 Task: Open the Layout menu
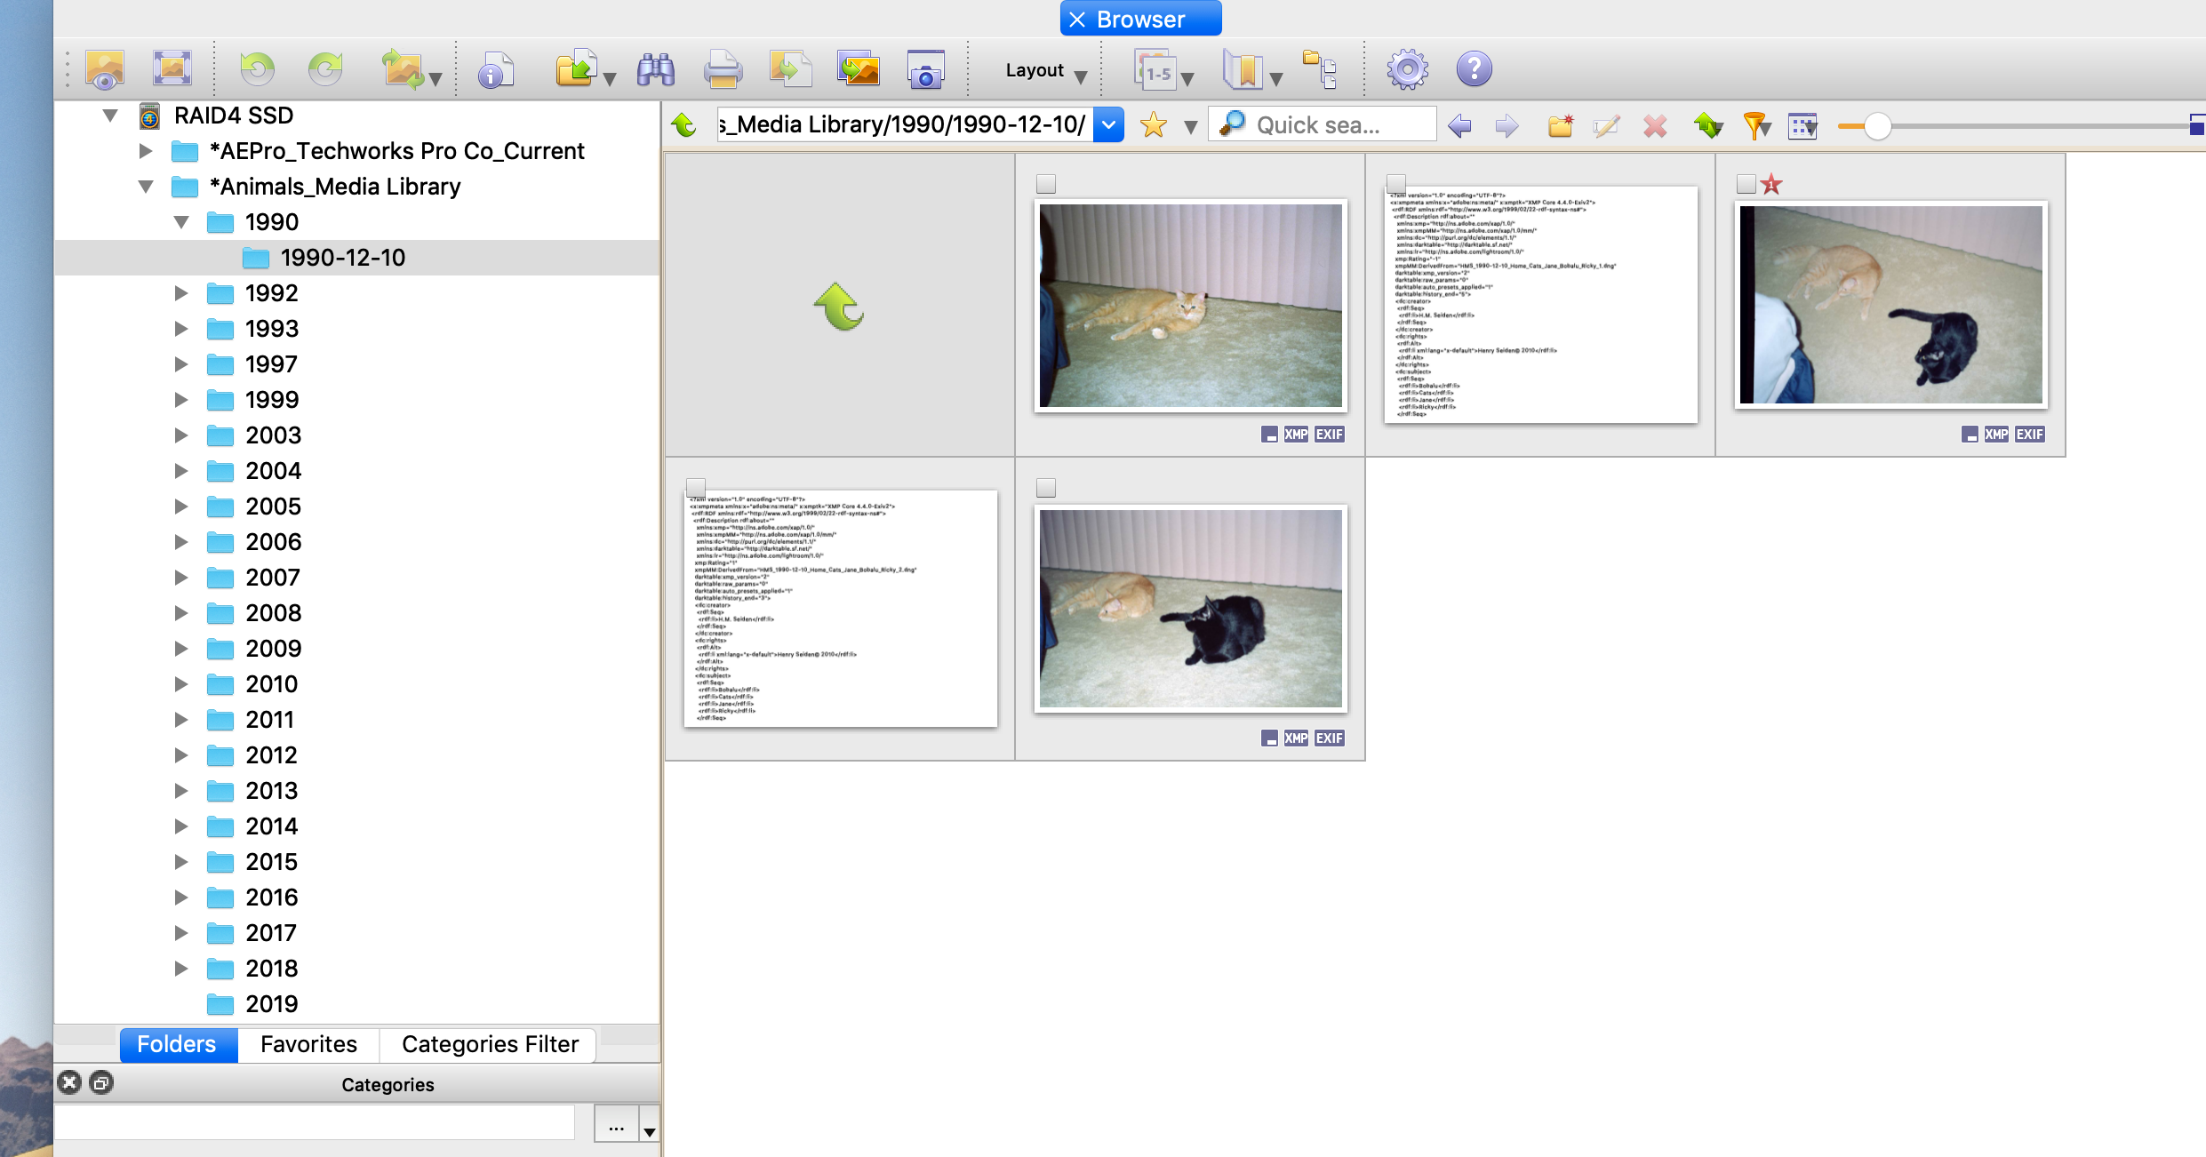point(1044,70)
